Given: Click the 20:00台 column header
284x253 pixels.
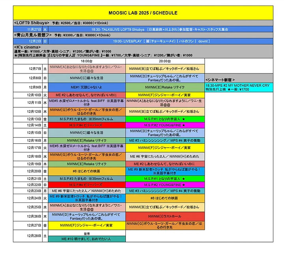Looking at the screenshot, I should pos(165,61).
